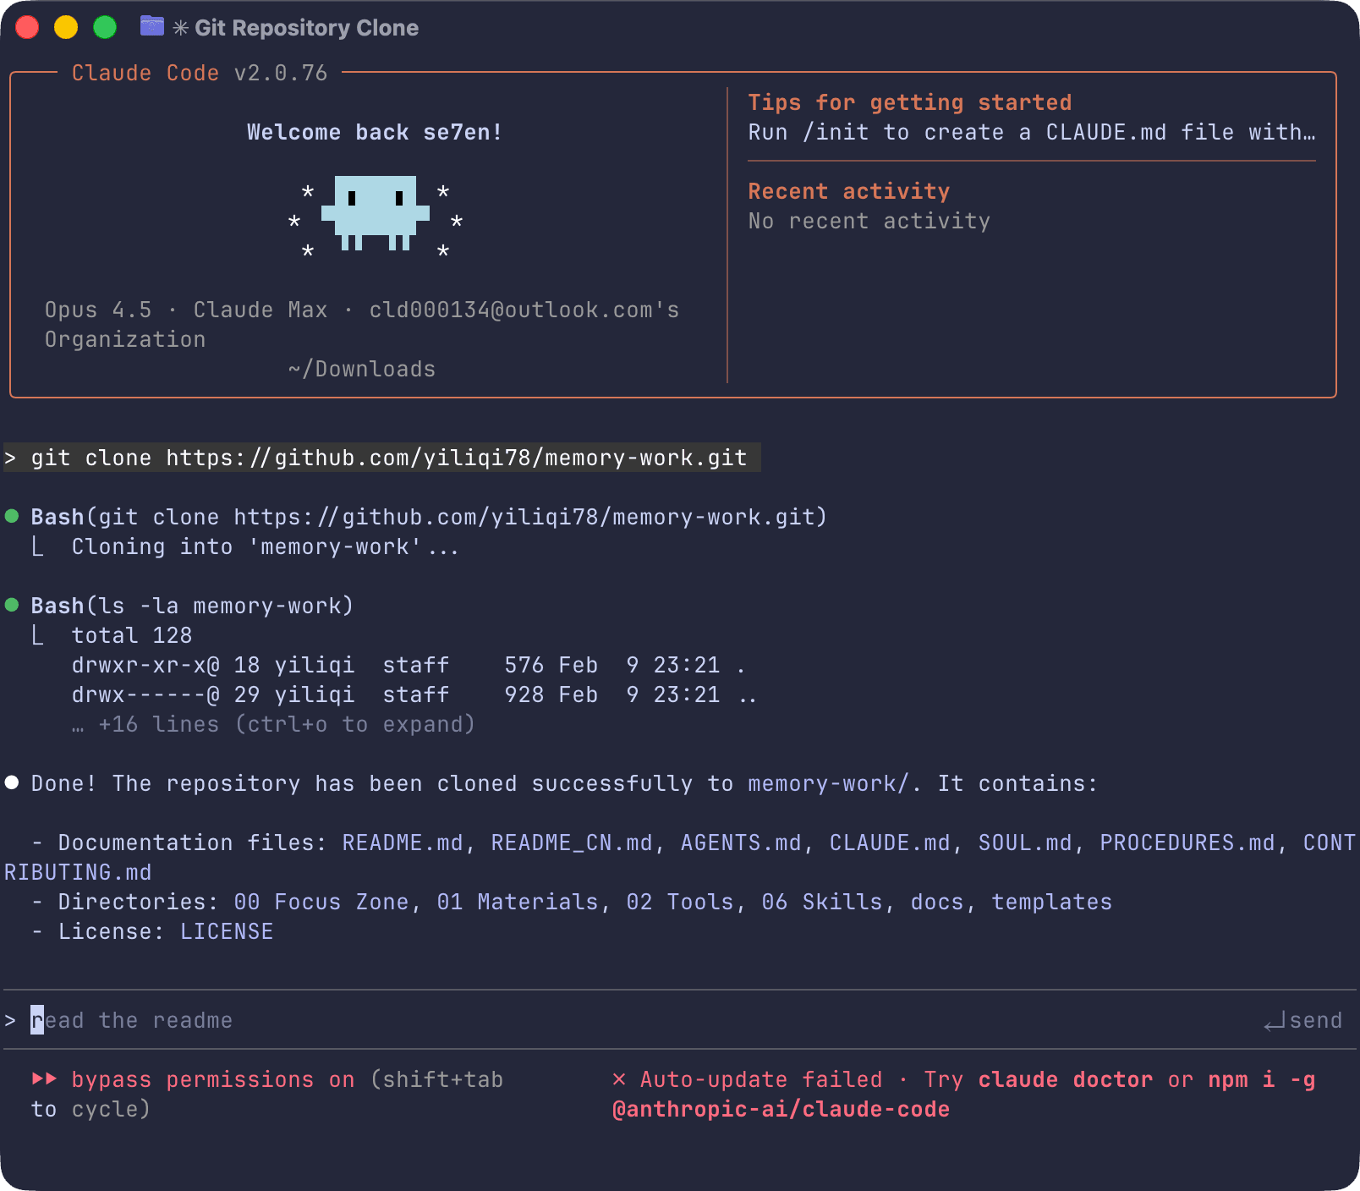Image resolution: width=1360 pixels, height=1191 pixels.
Task: Click the 'memory-work/' path in the Done message
Action: 829,784
